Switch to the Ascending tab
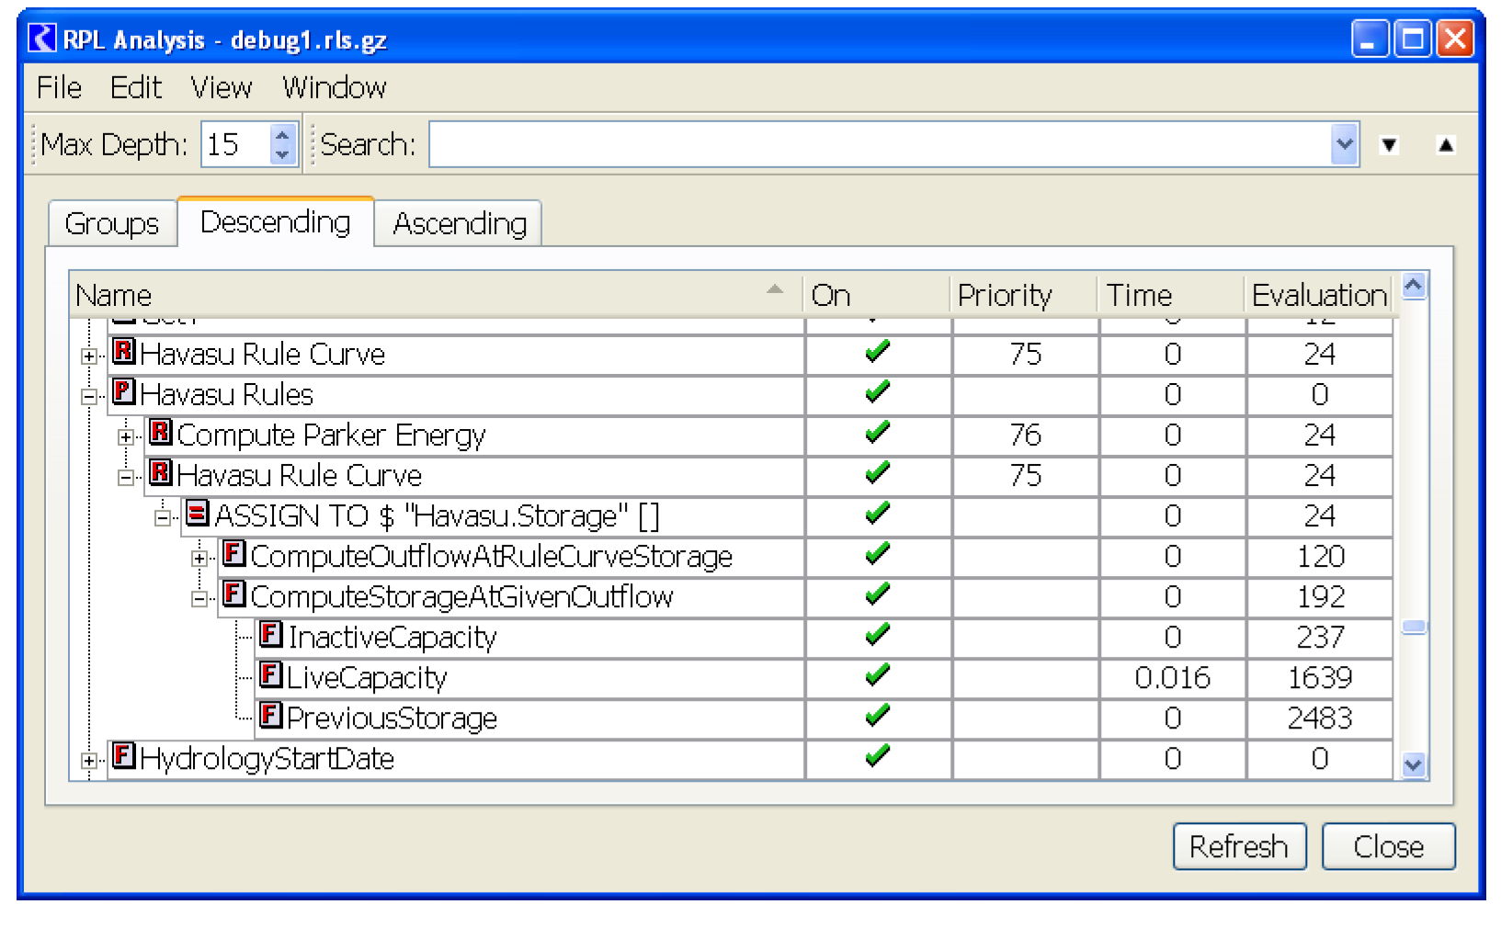This screenshot has height=927, width=1501. [x=459, y=224]
